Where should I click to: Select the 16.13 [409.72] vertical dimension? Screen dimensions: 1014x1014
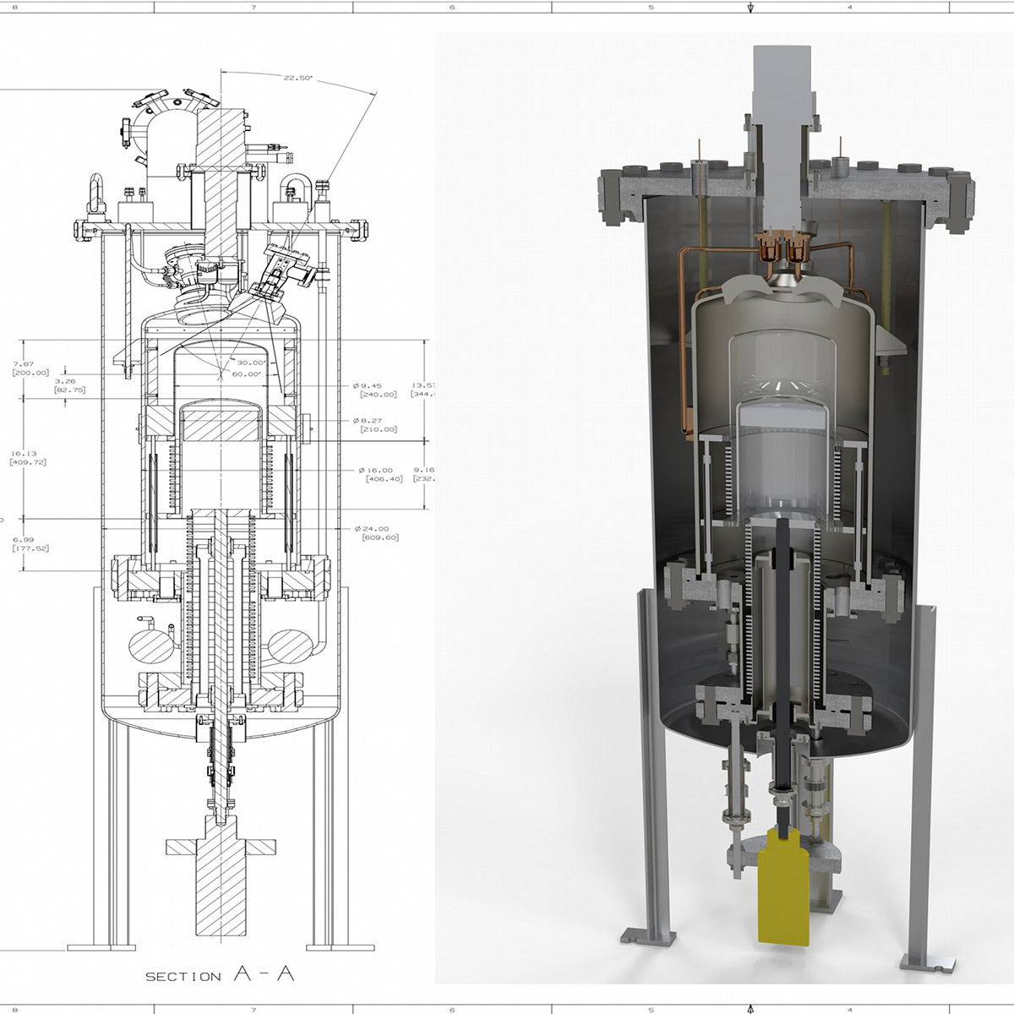25,458
